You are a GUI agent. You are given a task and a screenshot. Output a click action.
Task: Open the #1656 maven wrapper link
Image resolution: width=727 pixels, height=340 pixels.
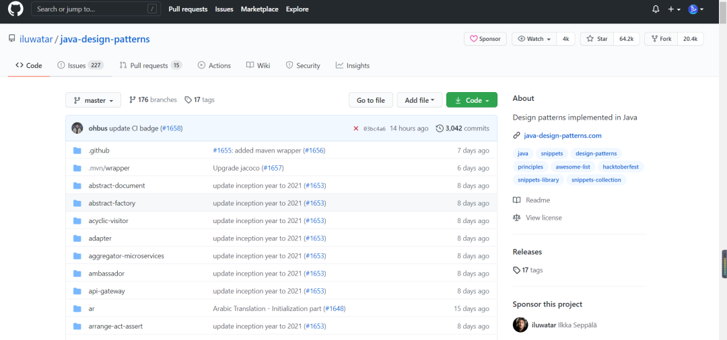[314, 151]
